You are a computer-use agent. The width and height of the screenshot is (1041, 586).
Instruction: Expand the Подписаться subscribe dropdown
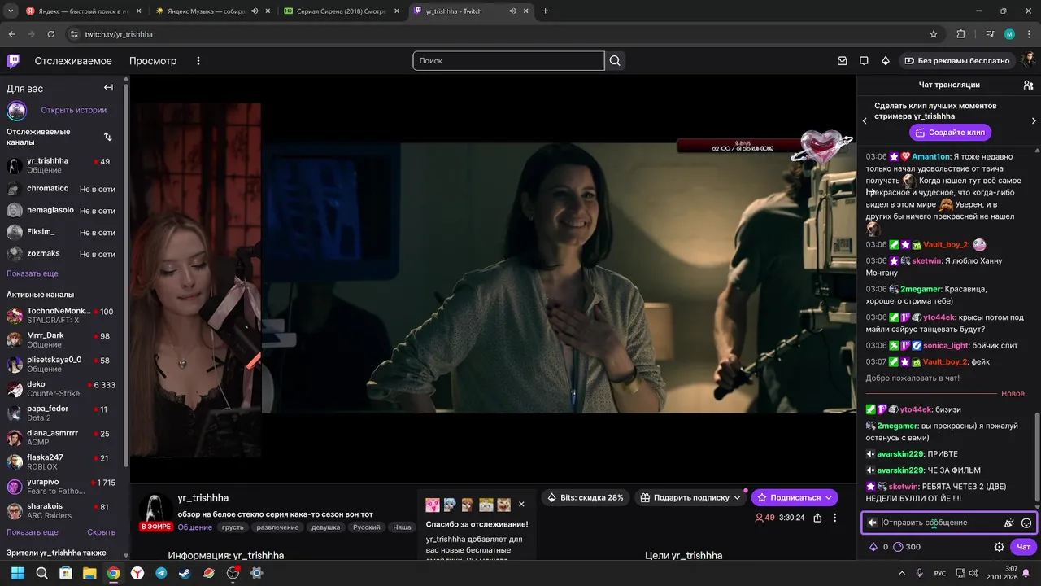click(x=829, y=497)
